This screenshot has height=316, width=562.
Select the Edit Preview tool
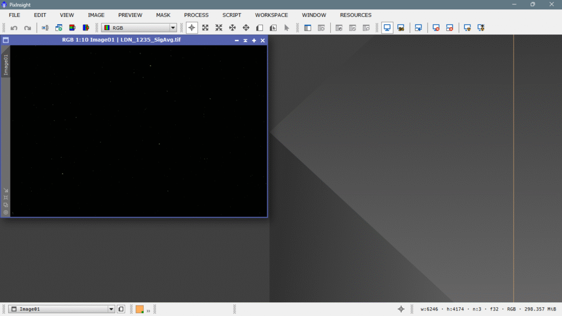pos(273,28)
